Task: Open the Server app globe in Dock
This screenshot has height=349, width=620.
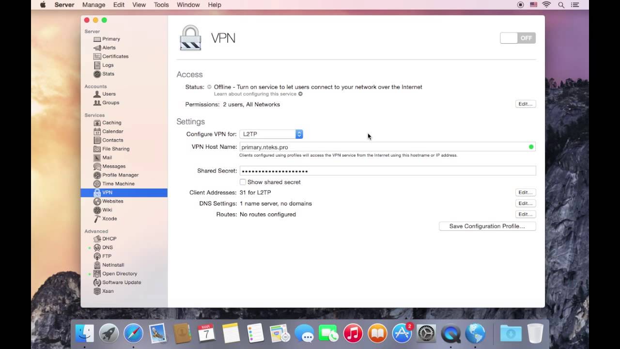Action: (x=475, y=333)
